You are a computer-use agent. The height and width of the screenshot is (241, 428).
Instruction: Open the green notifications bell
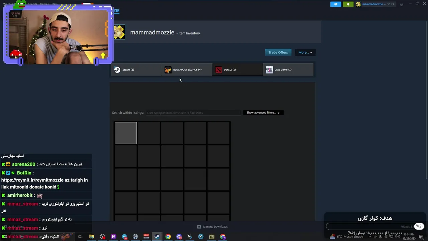point(348,4)
